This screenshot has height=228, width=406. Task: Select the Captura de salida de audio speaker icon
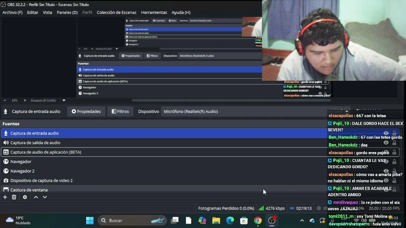coord(6,143)
